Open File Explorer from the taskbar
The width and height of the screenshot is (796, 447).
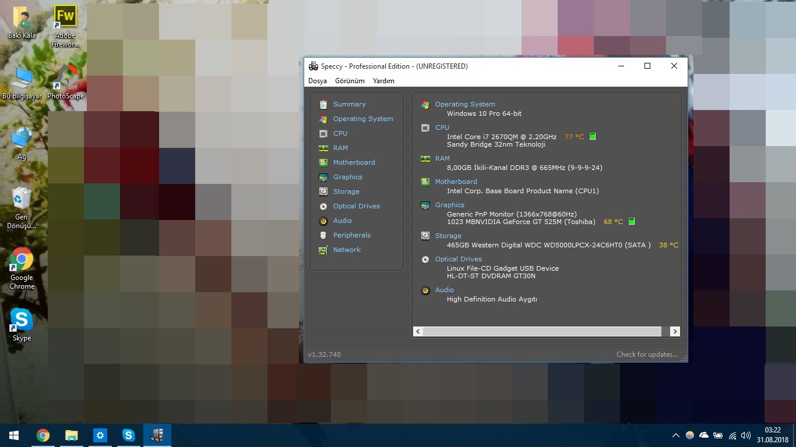pos(71,435)
